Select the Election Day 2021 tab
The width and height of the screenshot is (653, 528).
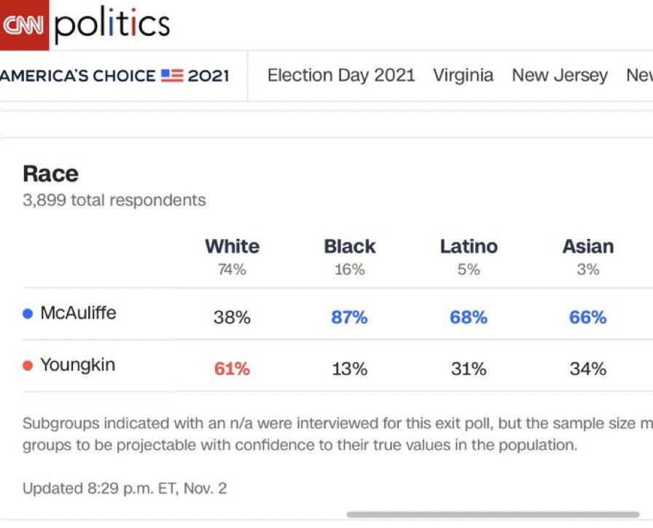point(341,75)
